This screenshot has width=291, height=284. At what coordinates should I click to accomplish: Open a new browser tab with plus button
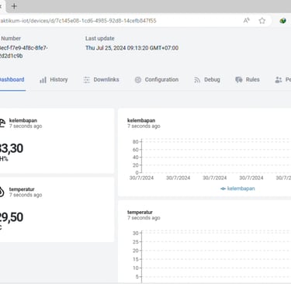[x=14, y=6]
